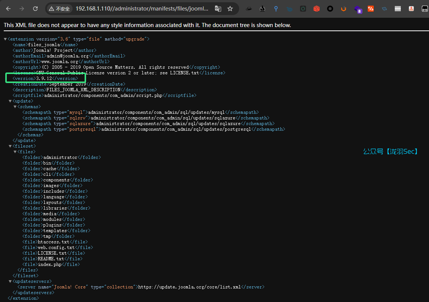Click the not secure warning badge
Viewport: 429px width, 302px height.
pos(59,9)
